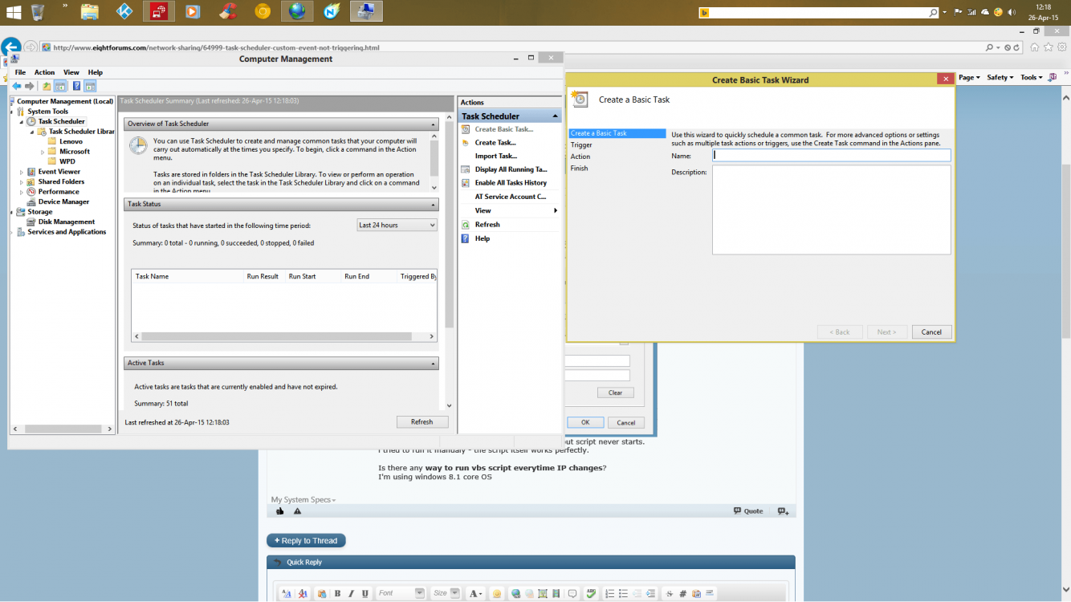
Task: Collapse the Active Tasks section
Action: tap(434, 363)
